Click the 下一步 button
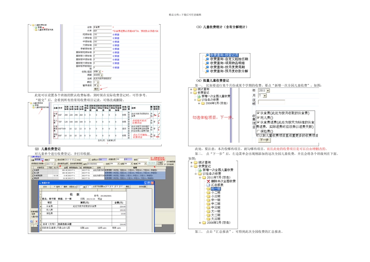370x262 pixels. 264,140
